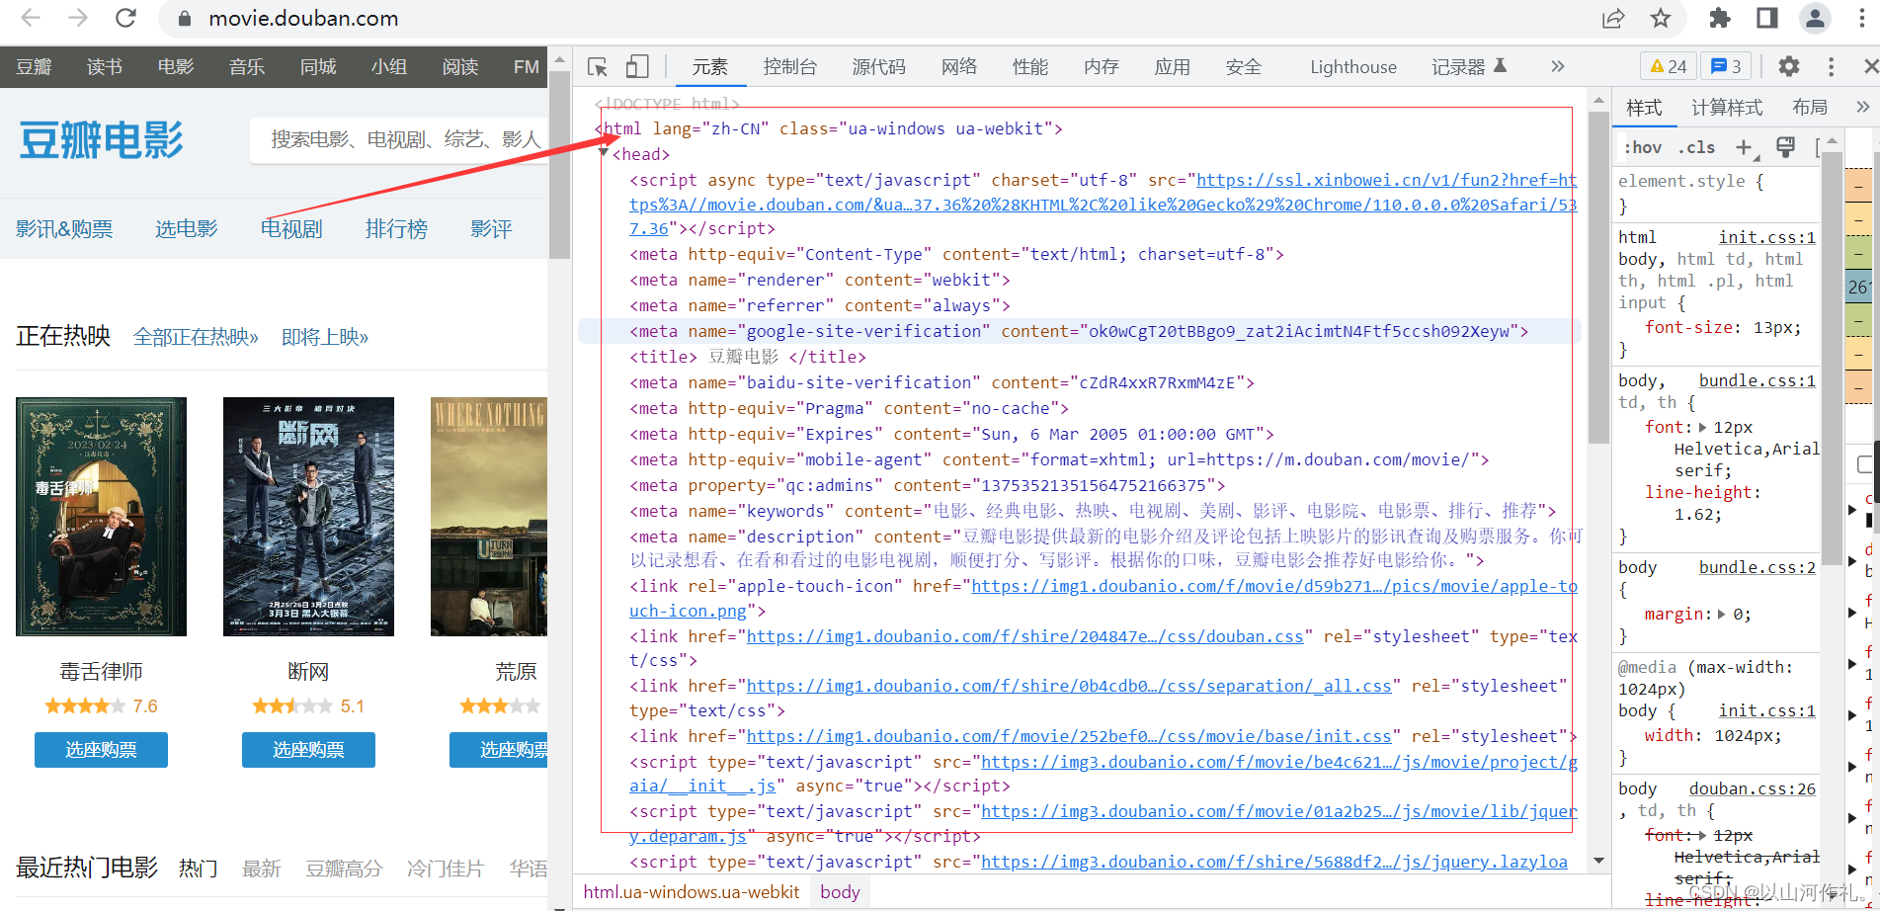Click 读书 in Douban top navigation
The image size is (1880, 911).
pos(105,66)
